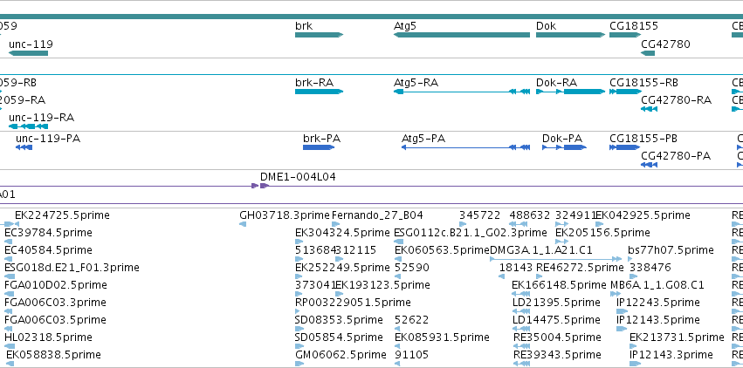The height and width of the screenshot is (368, 743).
Task: Select the unc-119-RA transcript
Action: 29,126
